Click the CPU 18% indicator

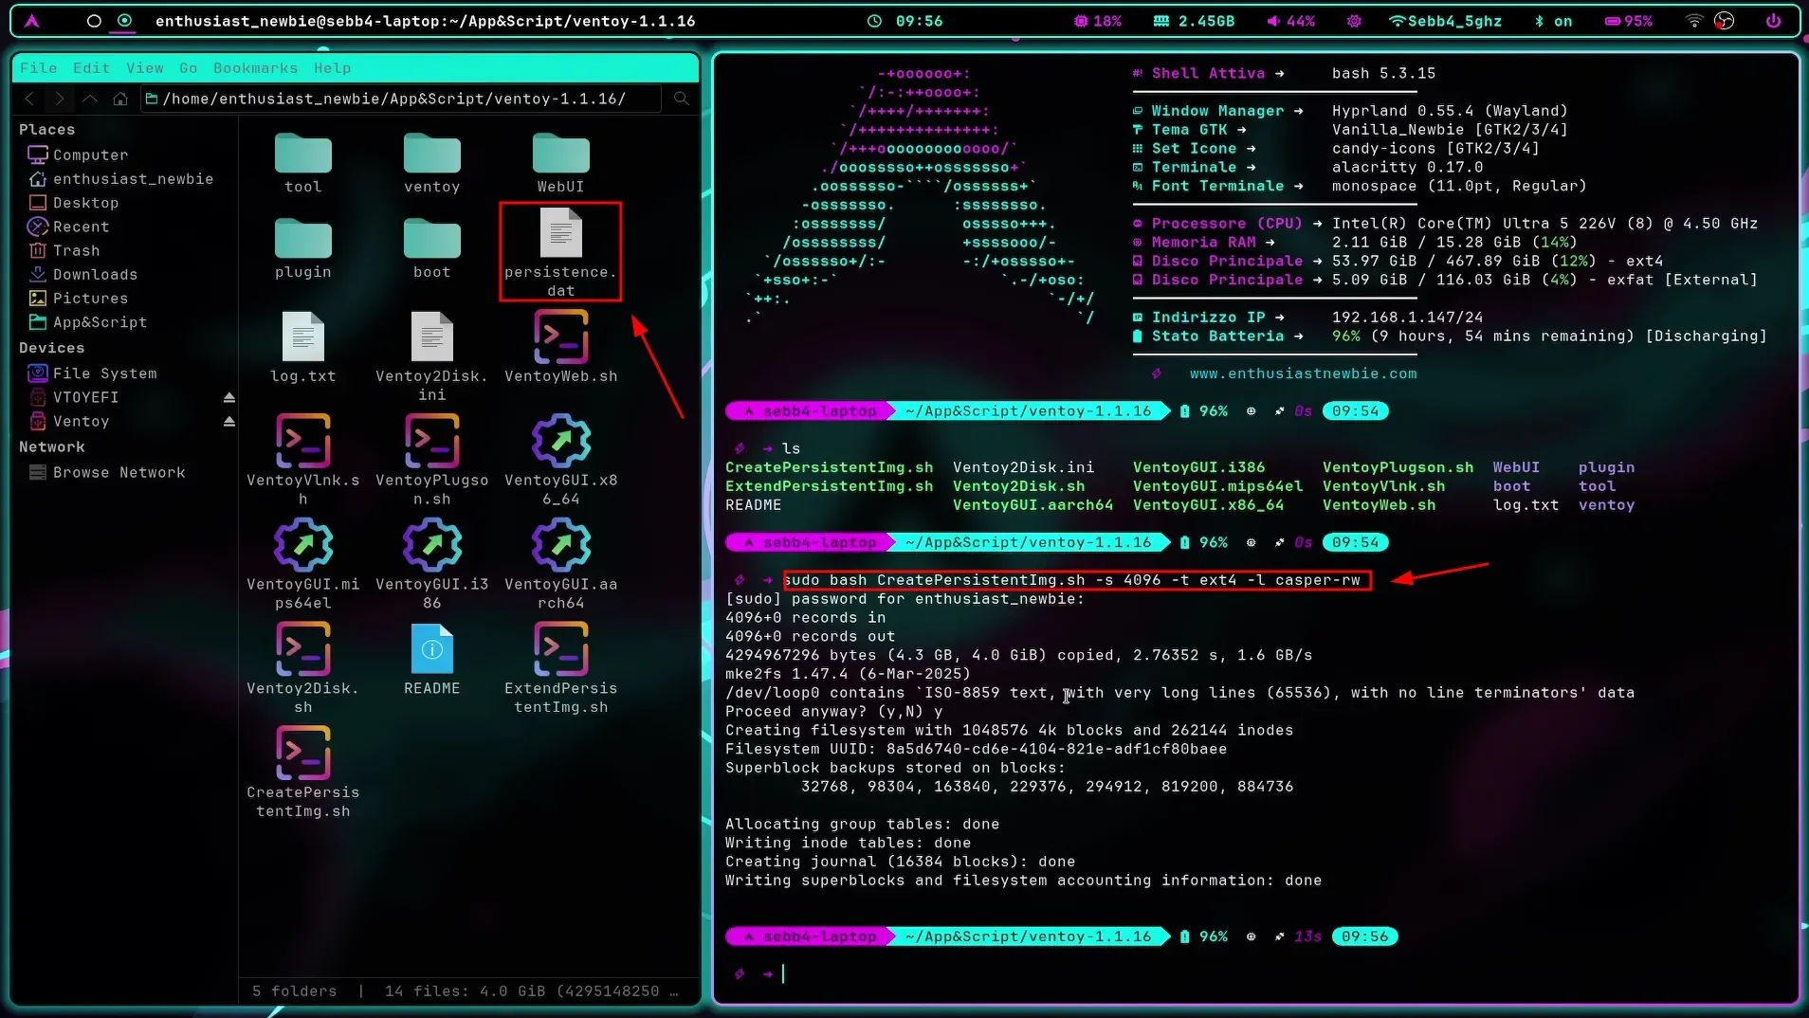[x=1098, y=21]
